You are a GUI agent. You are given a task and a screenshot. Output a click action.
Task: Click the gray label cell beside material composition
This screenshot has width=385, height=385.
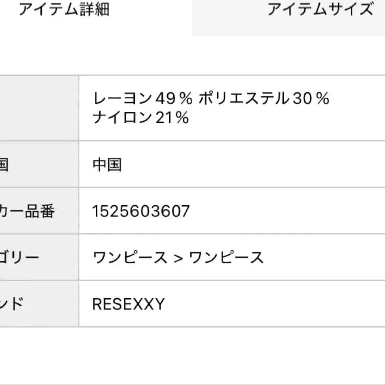click(38, 108)
